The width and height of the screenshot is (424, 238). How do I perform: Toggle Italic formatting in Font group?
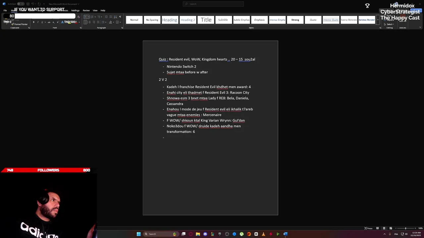(x=38, y=22)
